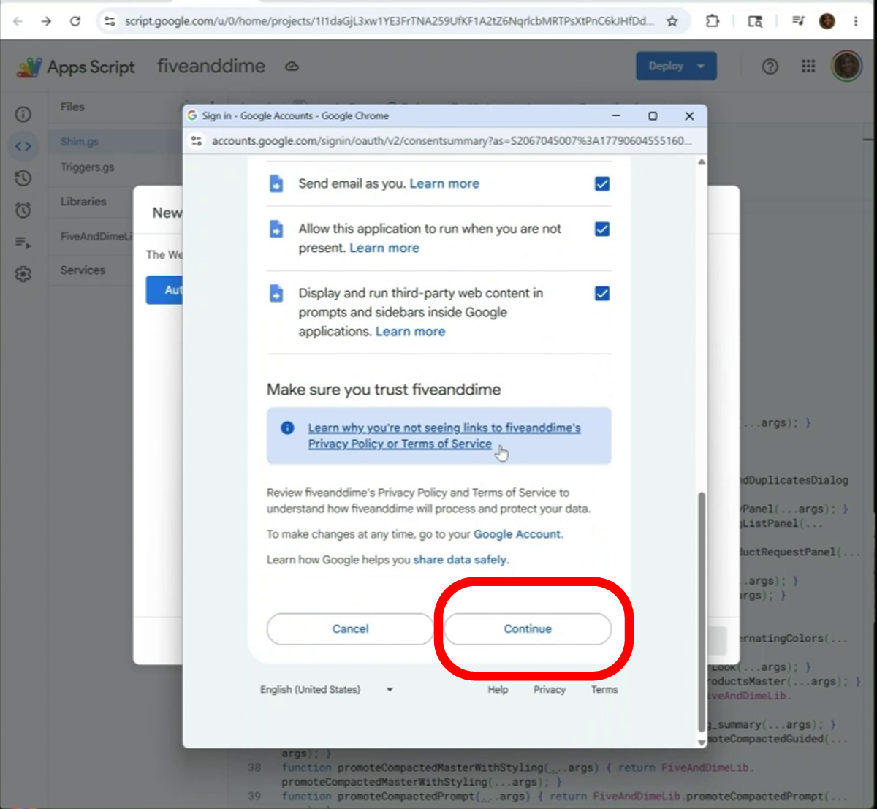Expand the Deploy dropdown arrow
The height and width of the screenshot is (809, 877).
[702, 66]
